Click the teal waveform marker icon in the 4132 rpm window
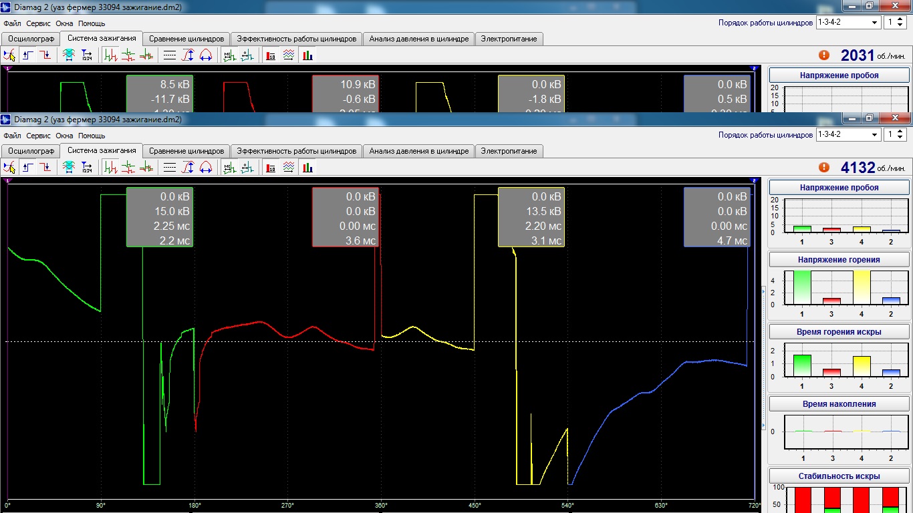Screen dimensions: 913x513 pyautogui.click(x=247, y=167)
